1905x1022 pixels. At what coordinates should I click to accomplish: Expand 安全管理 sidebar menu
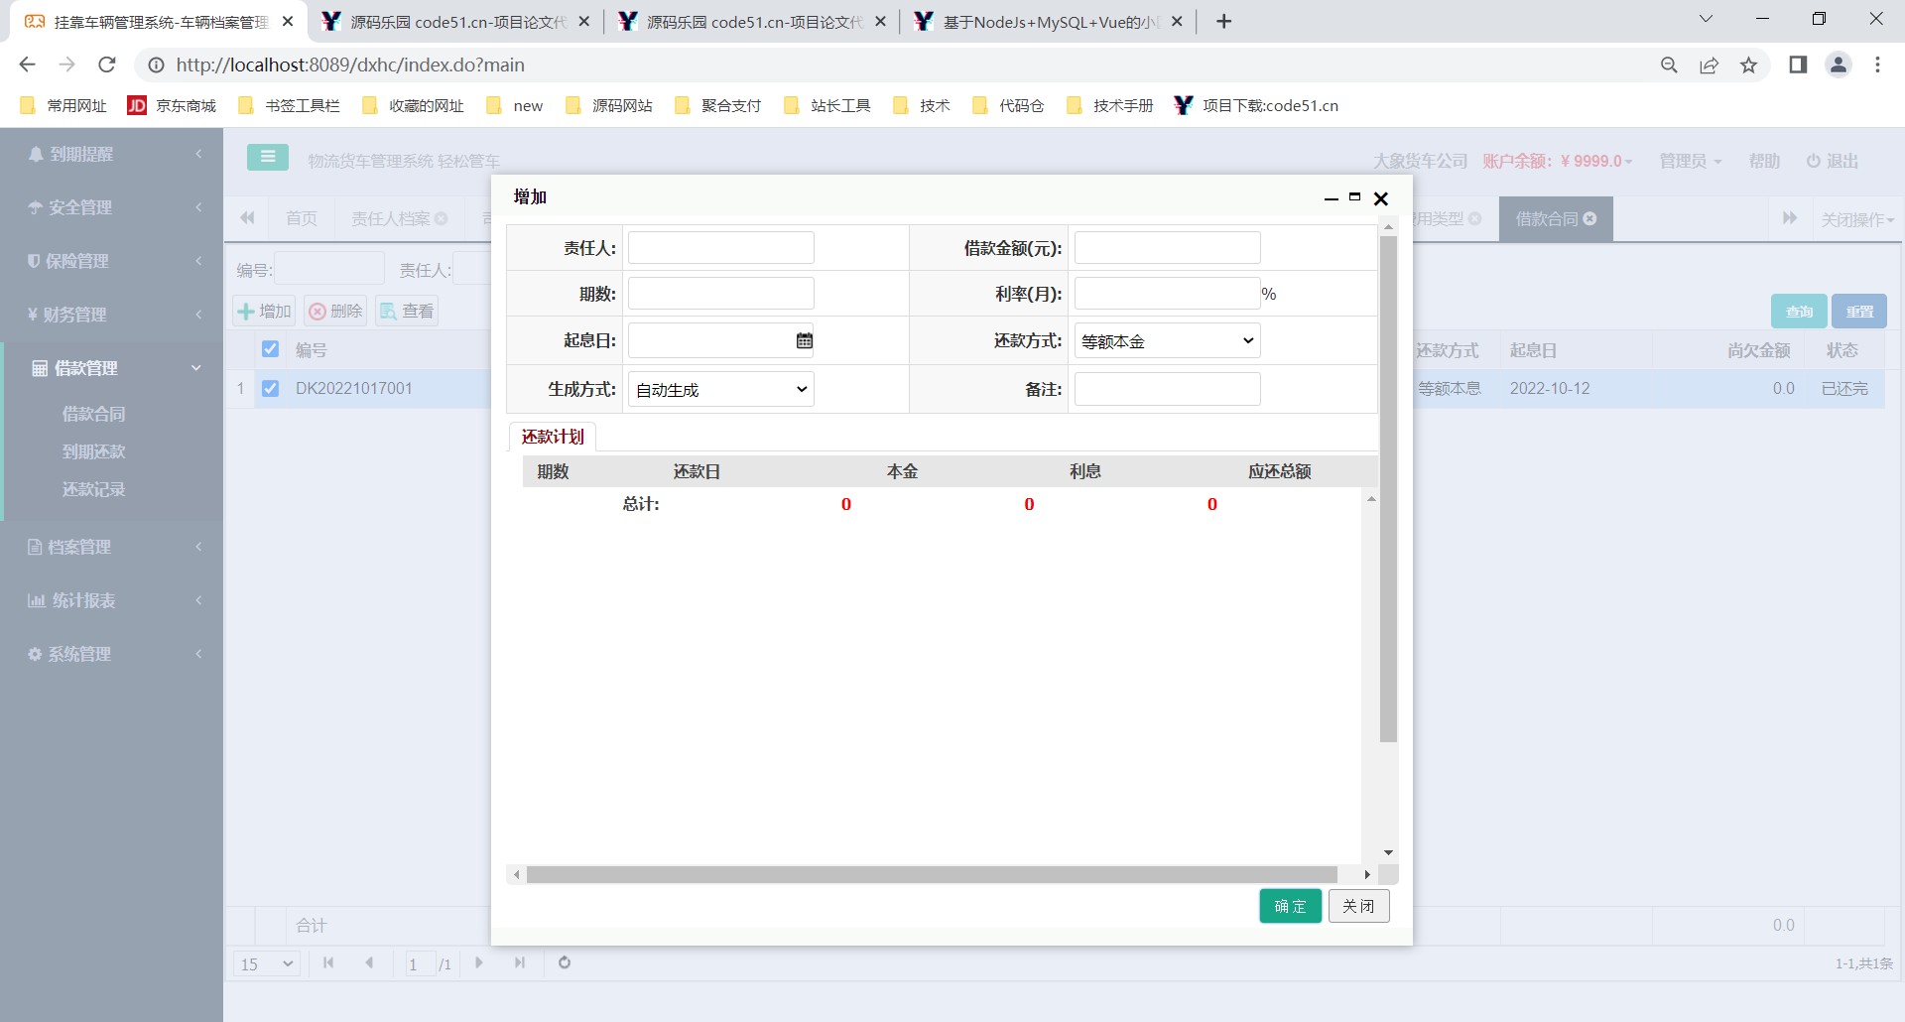pyautogui.click(x=111, y=207)
